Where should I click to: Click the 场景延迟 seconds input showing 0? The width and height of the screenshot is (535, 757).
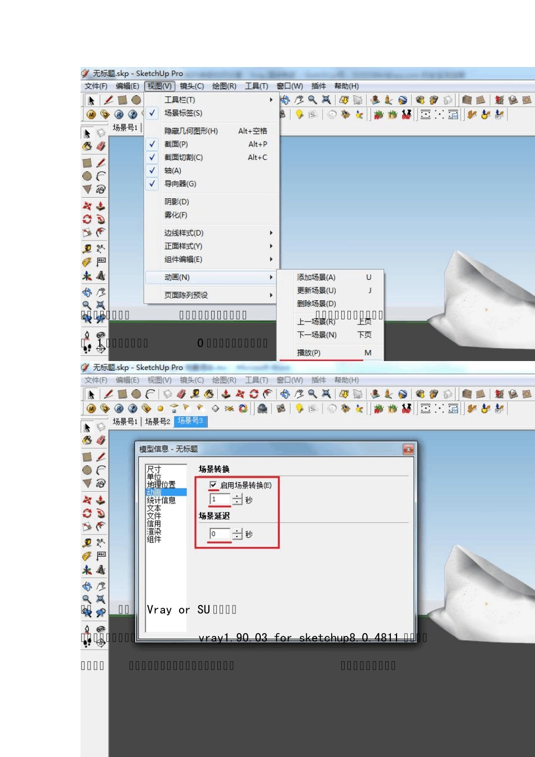220,534
